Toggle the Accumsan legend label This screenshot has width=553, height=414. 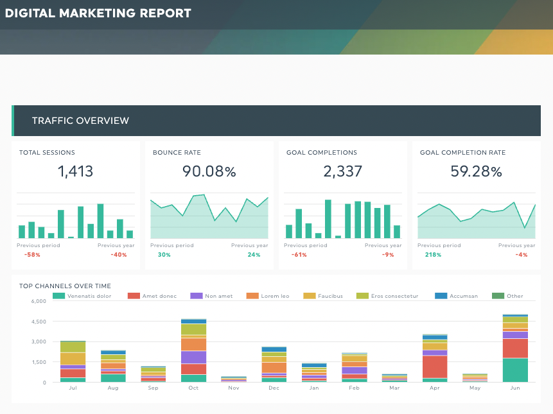(464, 296)
